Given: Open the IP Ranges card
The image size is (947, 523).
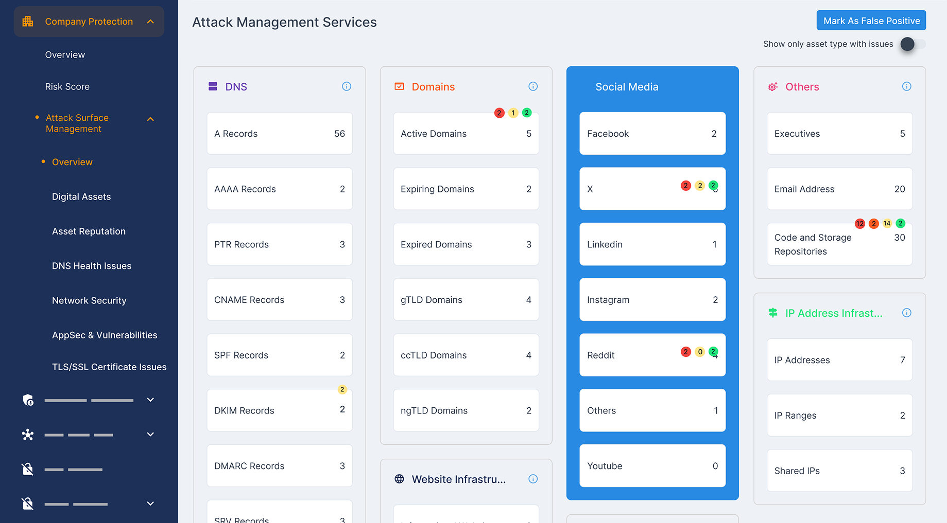Looking at the screenshot, I should click(840, 416).
